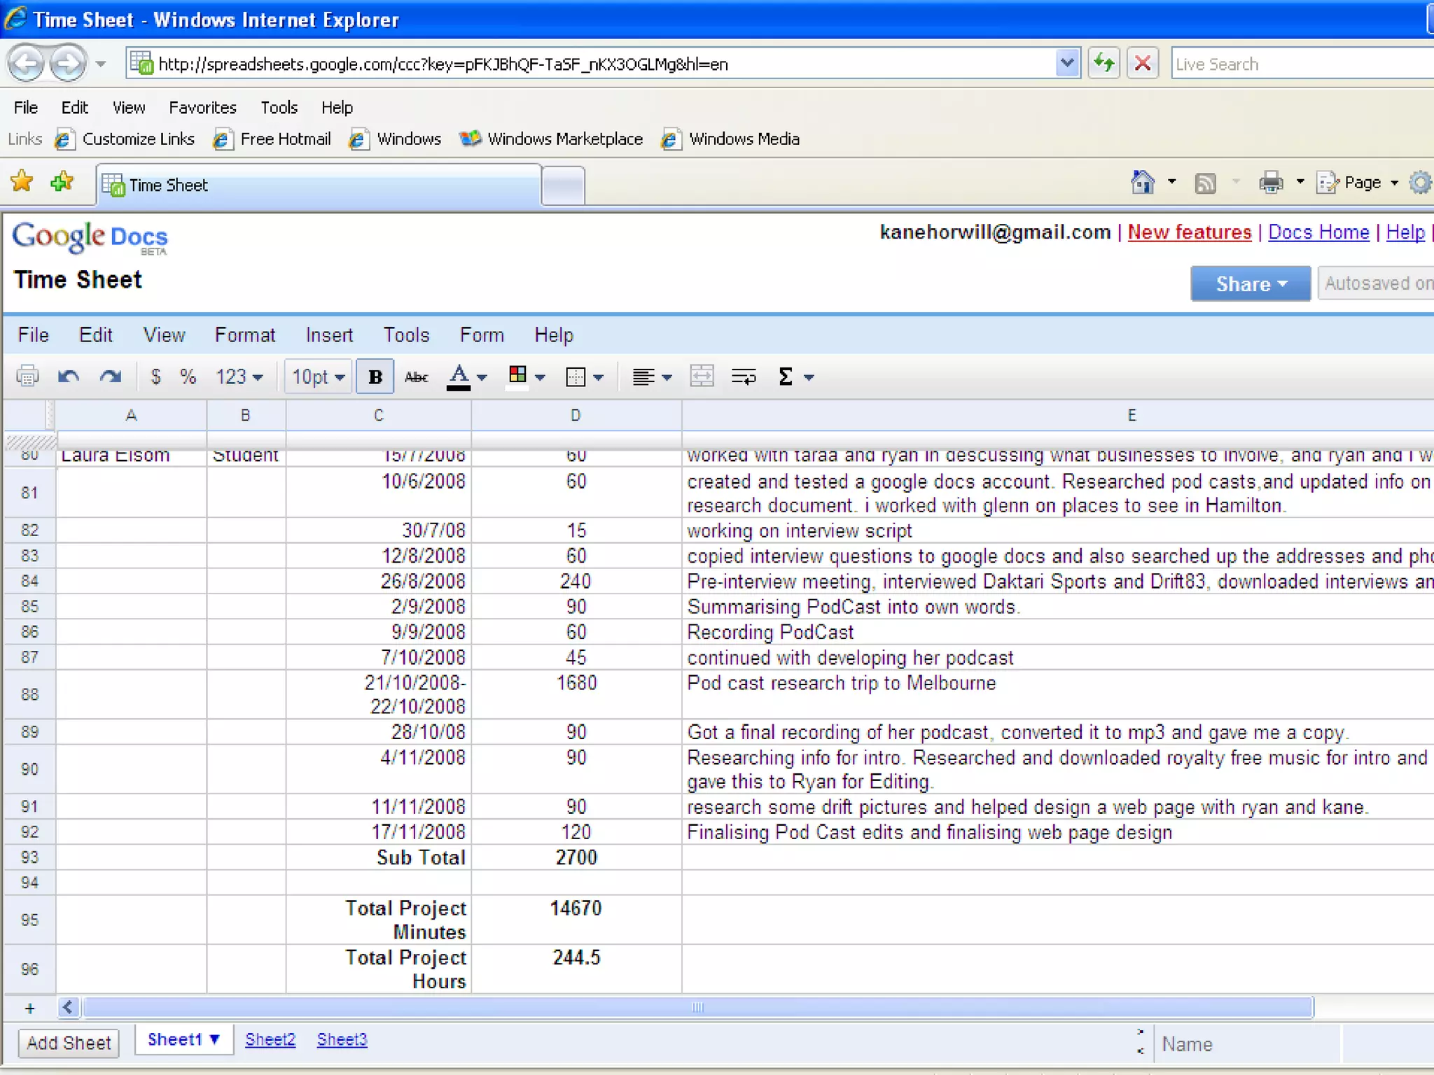
Task: Click the browser Forward arrow button
Action: pyautogui.click(x=68, y=64)
